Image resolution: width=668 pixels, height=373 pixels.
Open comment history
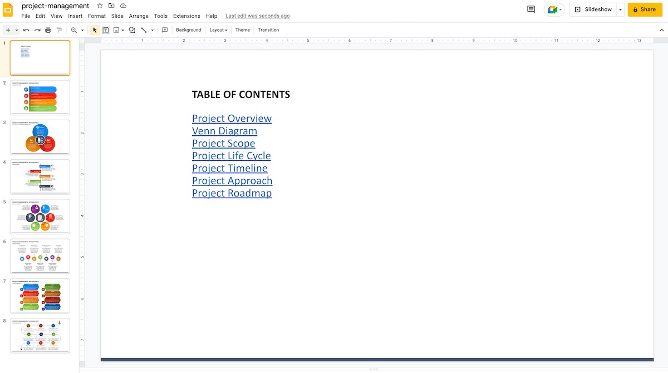531,9
